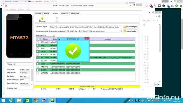The width and height of the screenshot is (183, 103).
Task: Click the Stop button icon
Action: tap(57, 18)
